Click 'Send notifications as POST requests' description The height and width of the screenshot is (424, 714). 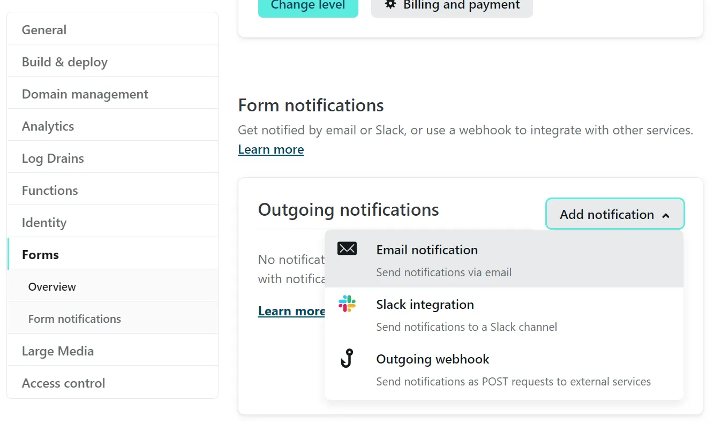pyautogui.click(x=514, y=381)
